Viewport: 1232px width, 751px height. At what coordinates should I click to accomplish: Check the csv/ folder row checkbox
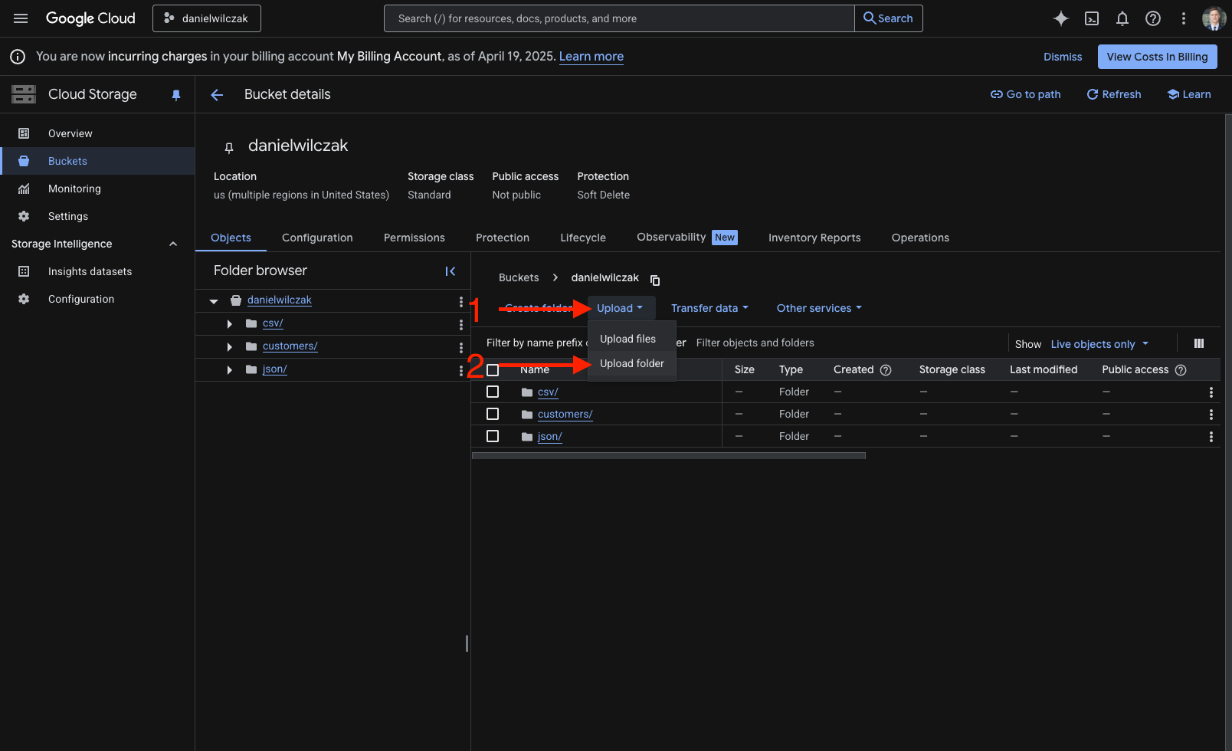pyautogui.click(x=493, y=392)
